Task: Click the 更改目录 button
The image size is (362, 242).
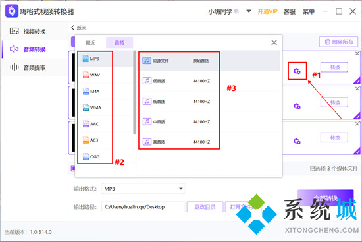Action: pos(205,206)
